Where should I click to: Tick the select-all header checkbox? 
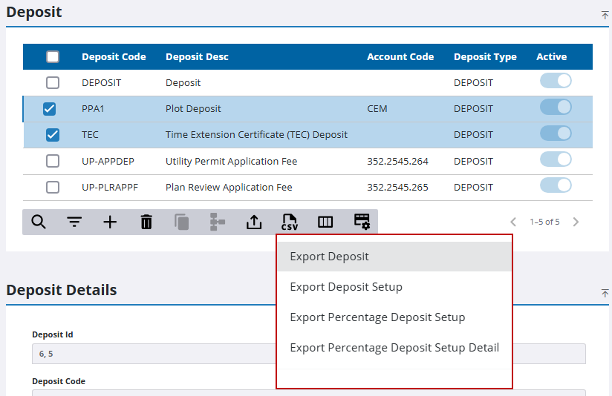point(53,57)
